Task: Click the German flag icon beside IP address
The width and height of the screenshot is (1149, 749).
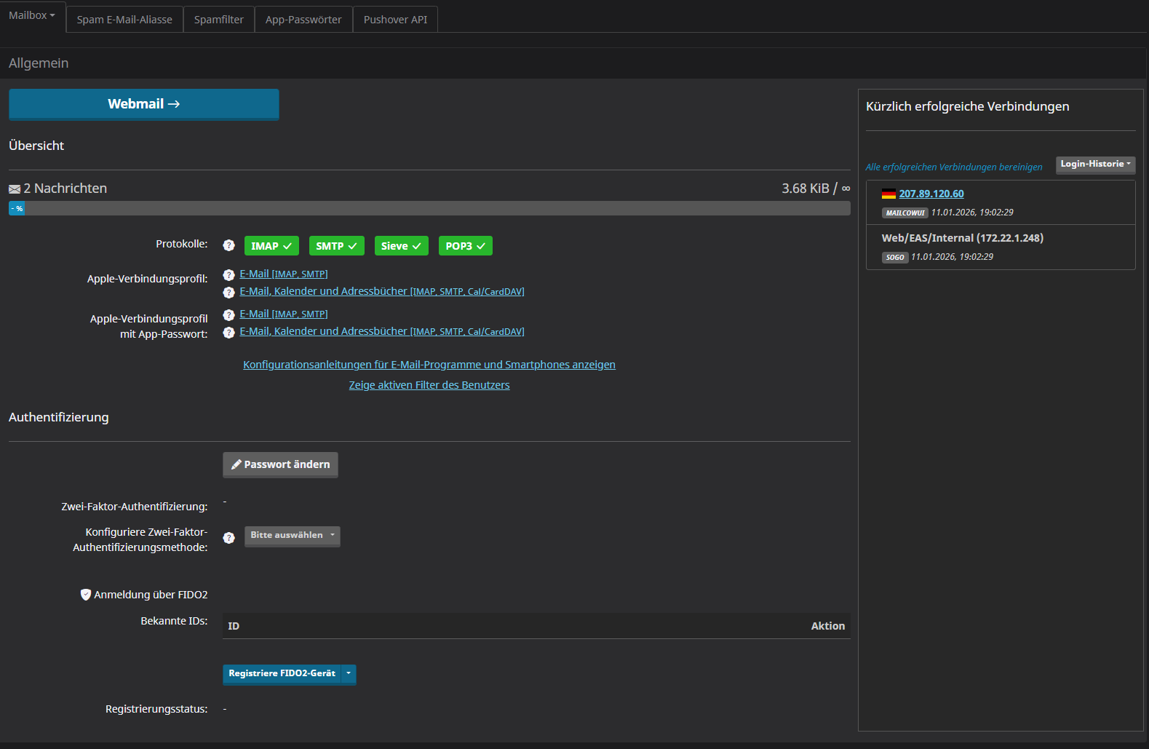Action: [x=888, y=194]
